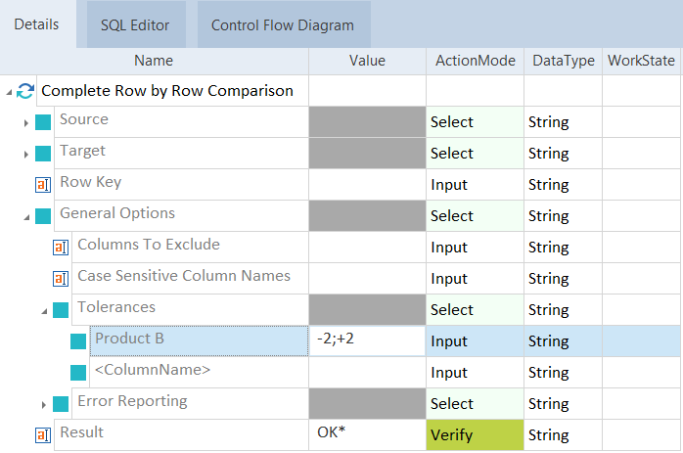Click the Case Sensitive Column Names icon
Image resolution: width=683 pixels, height=453 pixels.
click(61, 279)
